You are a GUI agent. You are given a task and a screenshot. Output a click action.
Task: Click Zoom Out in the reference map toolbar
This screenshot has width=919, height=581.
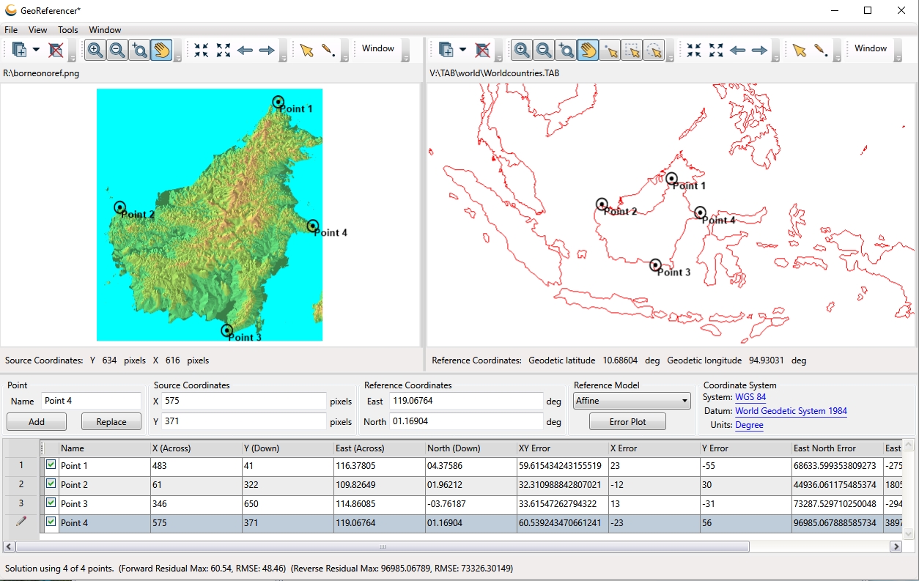point(544,50)
